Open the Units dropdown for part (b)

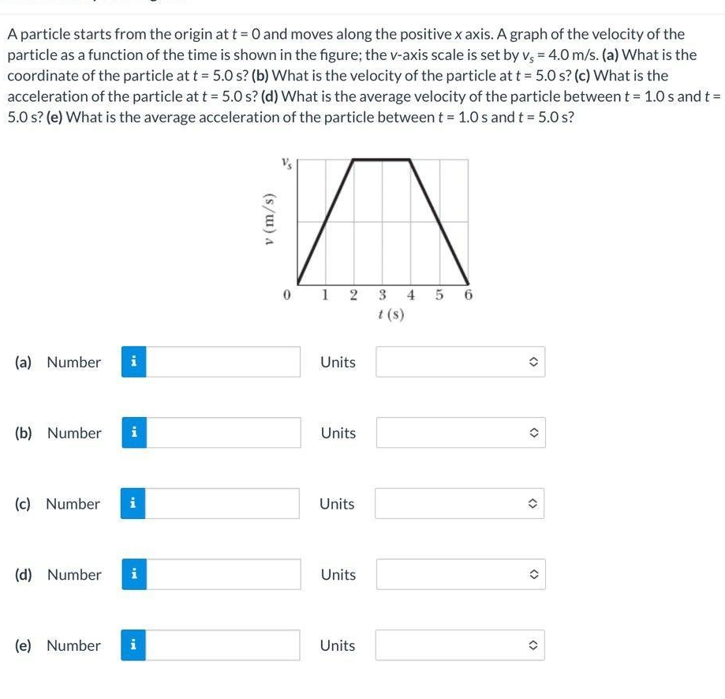tap(460, 433)
